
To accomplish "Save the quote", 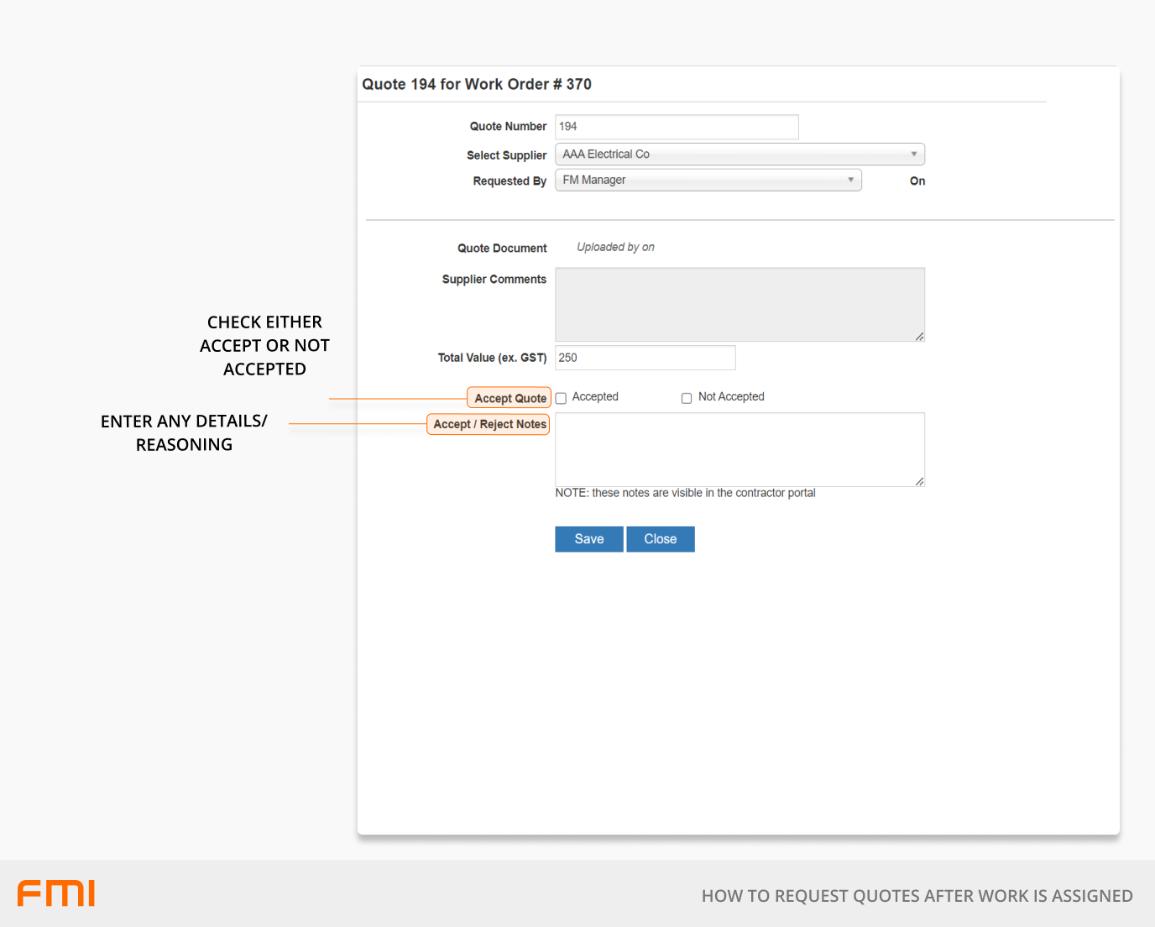I will [x=588, y=539].
